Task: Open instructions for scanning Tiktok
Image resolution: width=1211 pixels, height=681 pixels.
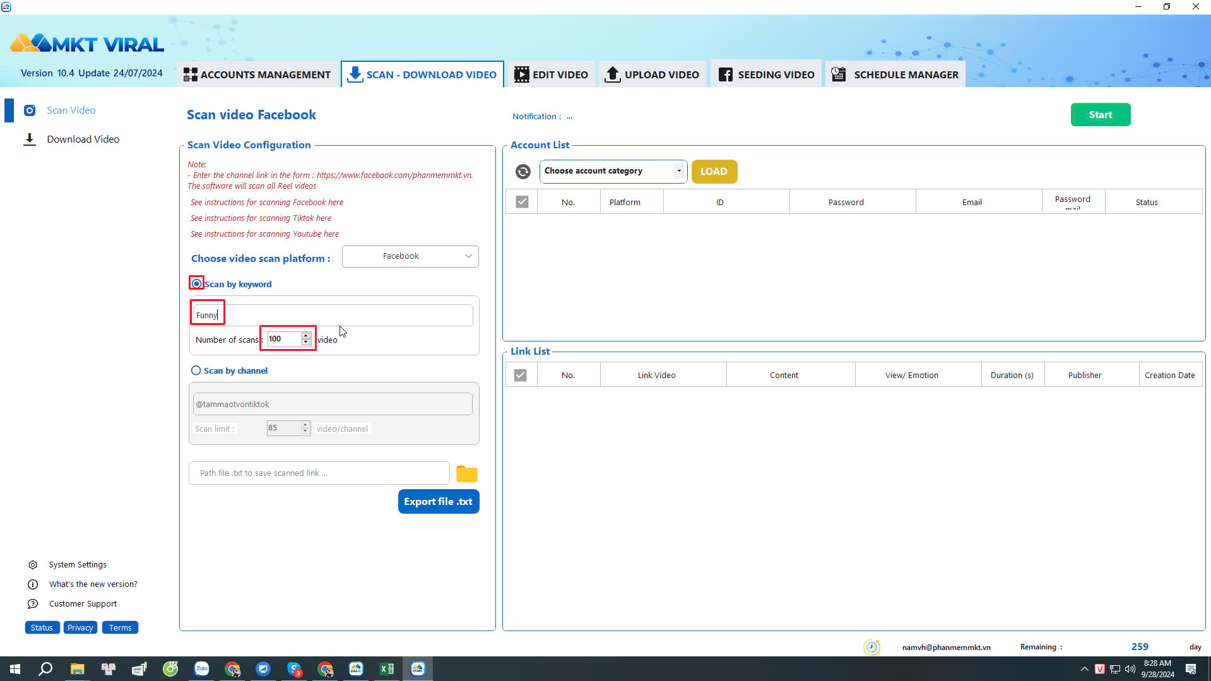Action: coord(261,218)
